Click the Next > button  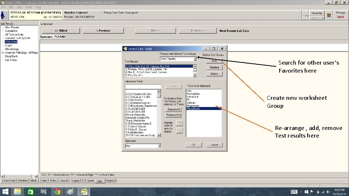tap(155, 30)
